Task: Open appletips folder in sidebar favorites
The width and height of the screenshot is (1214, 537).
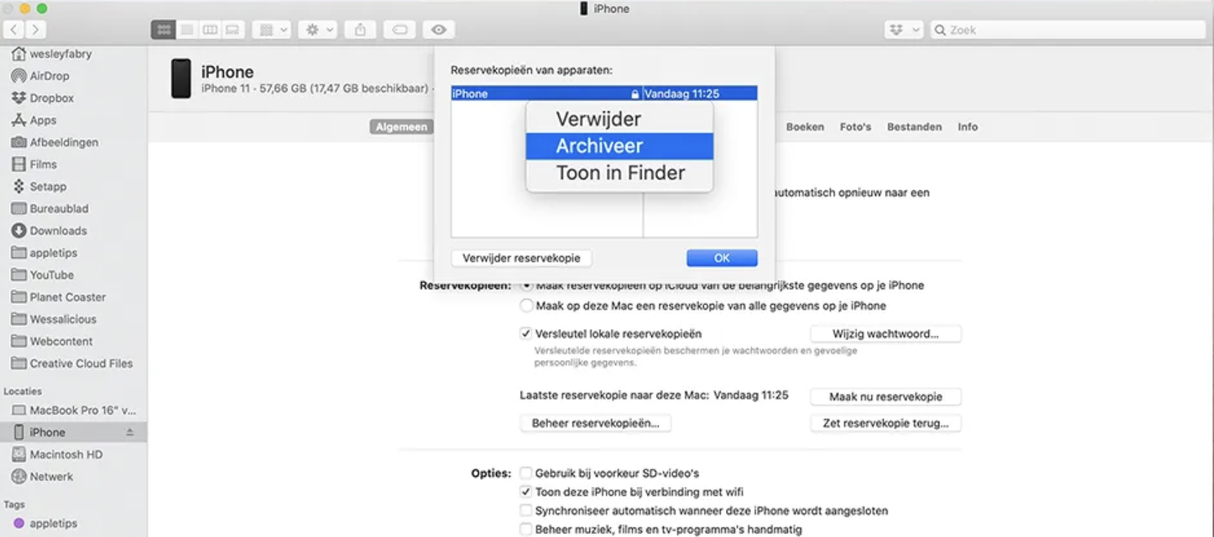Action: (x=44, y=253)
